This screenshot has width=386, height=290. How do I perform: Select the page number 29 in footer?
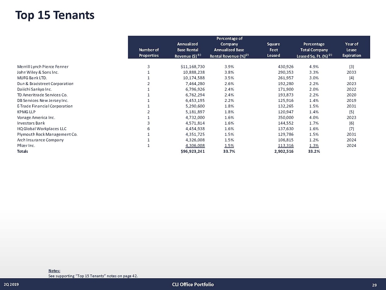[x=374, y=285]
